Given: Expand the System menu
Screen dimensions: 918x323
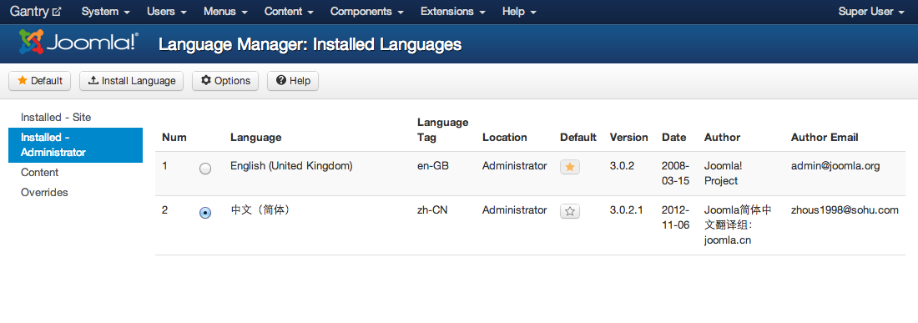Looking at the screenshot, I should (106, 12).
